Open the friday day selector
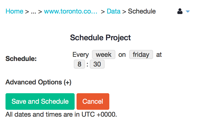The image size is (201, 139). point(141,55)
